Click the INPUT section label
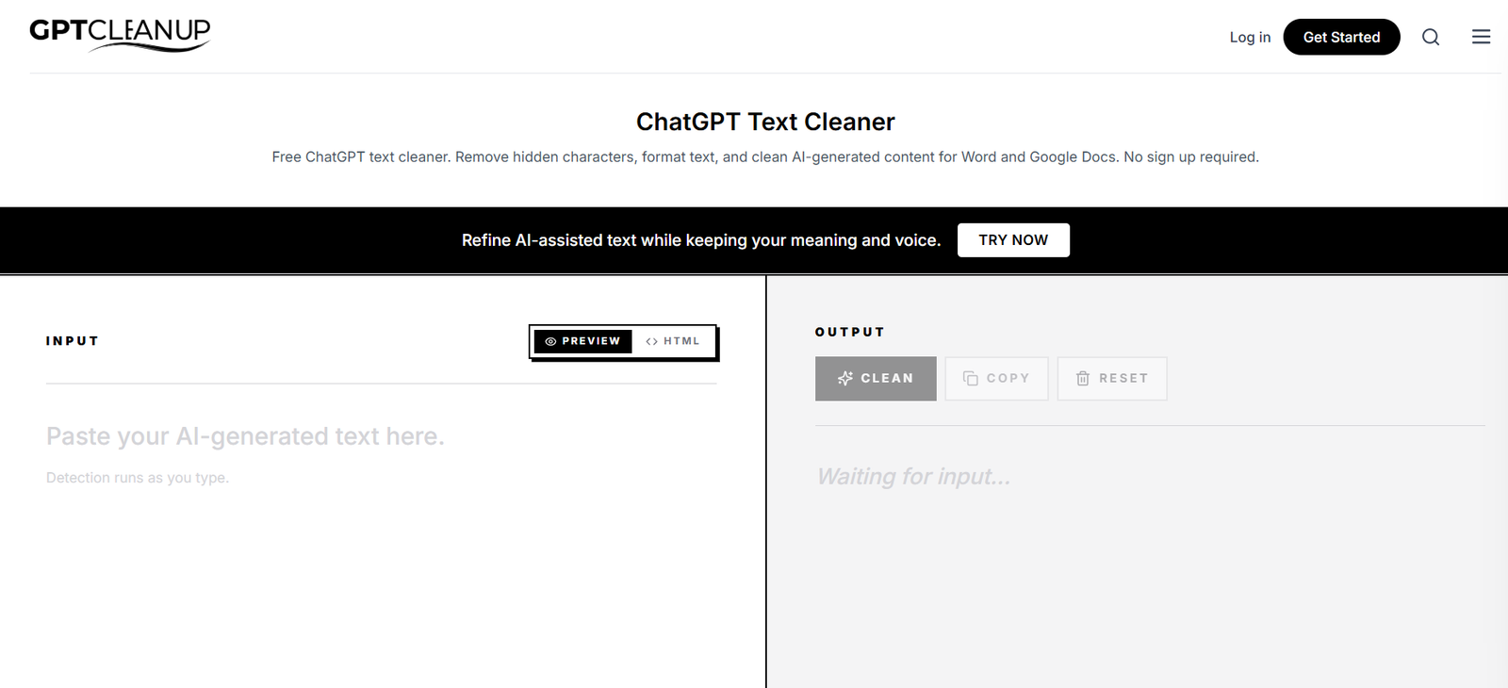This screenshot has height=688, width=1508. pyautogui.click(x=73, y=341)
